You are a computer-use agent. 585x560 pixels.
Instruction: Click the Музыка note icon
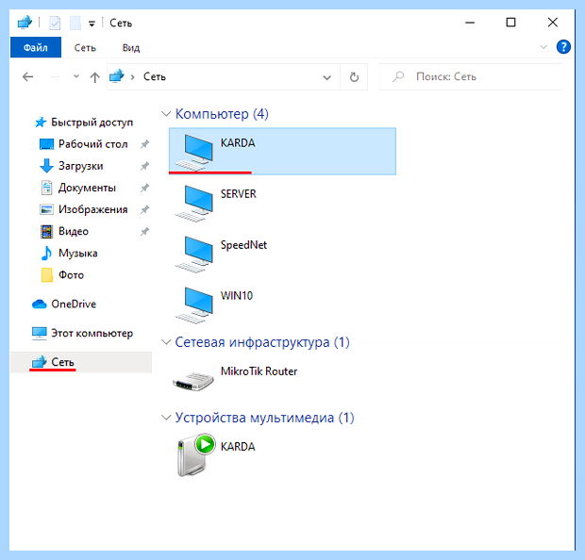click(x=46, y=254)
